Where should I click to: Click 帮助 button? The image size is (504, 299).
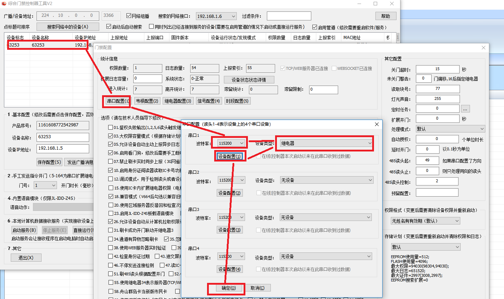tap(386, 16)
